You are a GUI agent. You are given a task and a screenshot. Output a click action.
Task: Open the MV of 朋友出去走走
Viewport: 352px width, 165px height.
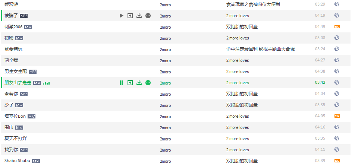pos(37,83)
